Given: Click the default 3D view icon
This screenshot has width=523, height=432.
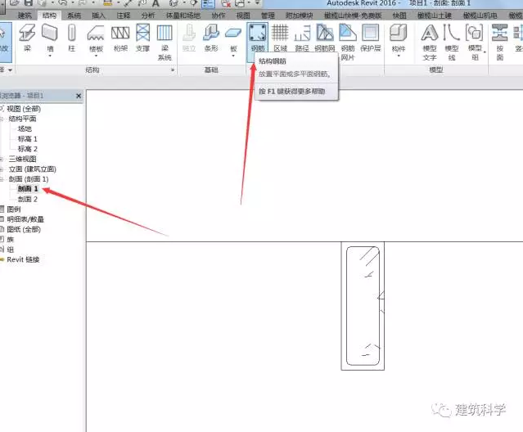Looking at the screenshot, I should [x=174, y=3].
